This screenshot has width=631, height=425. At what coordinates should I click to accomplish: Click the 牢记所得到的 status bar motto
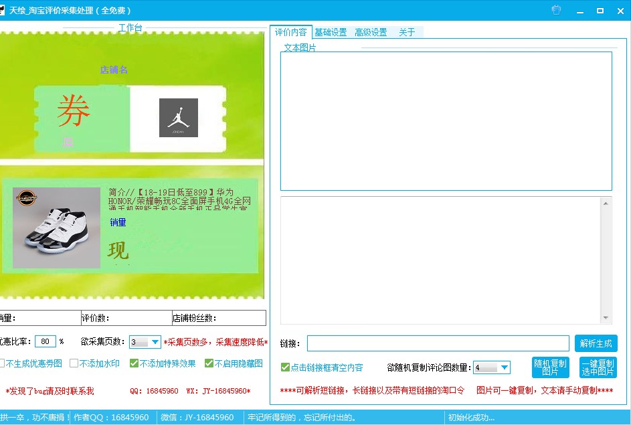302,418
